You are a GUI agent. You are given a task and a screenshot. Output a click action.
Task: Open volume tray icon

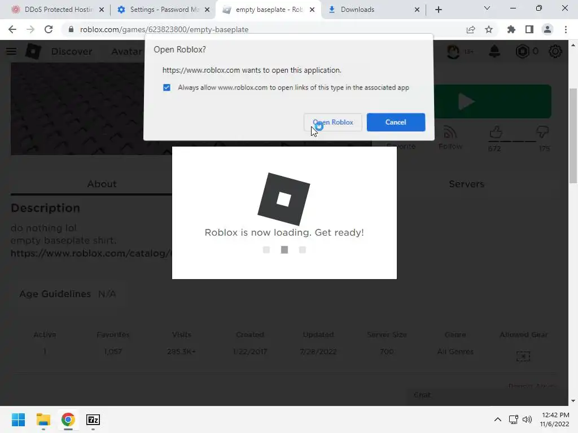527,419
